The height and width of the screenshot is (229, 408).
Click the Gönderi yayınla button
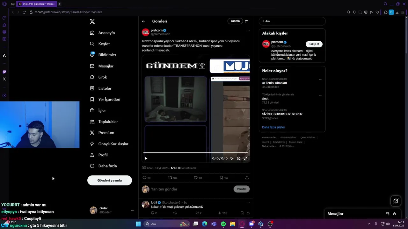pyautogui.click(x=110, y=180)
